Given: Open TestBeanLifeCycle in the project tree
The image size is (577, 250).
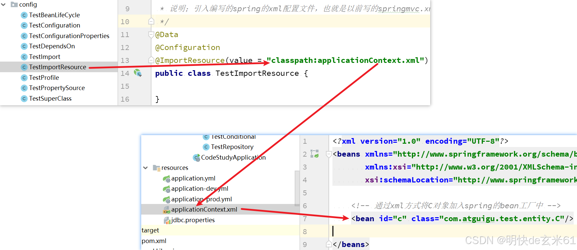Looking at the screenshot, I should pos(54,15).
